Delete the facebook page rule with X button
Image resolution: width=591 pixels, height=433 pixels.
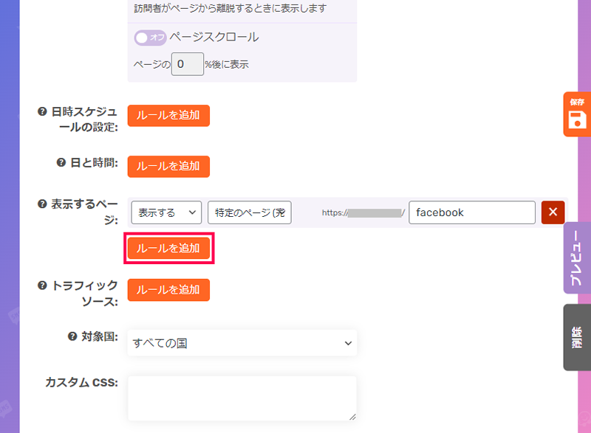click(553, 212)
